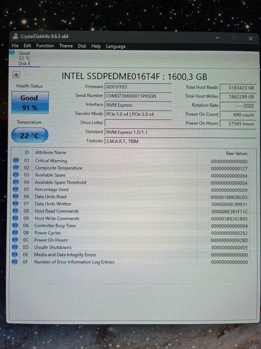Click raw value 000000000002B2

229,233
